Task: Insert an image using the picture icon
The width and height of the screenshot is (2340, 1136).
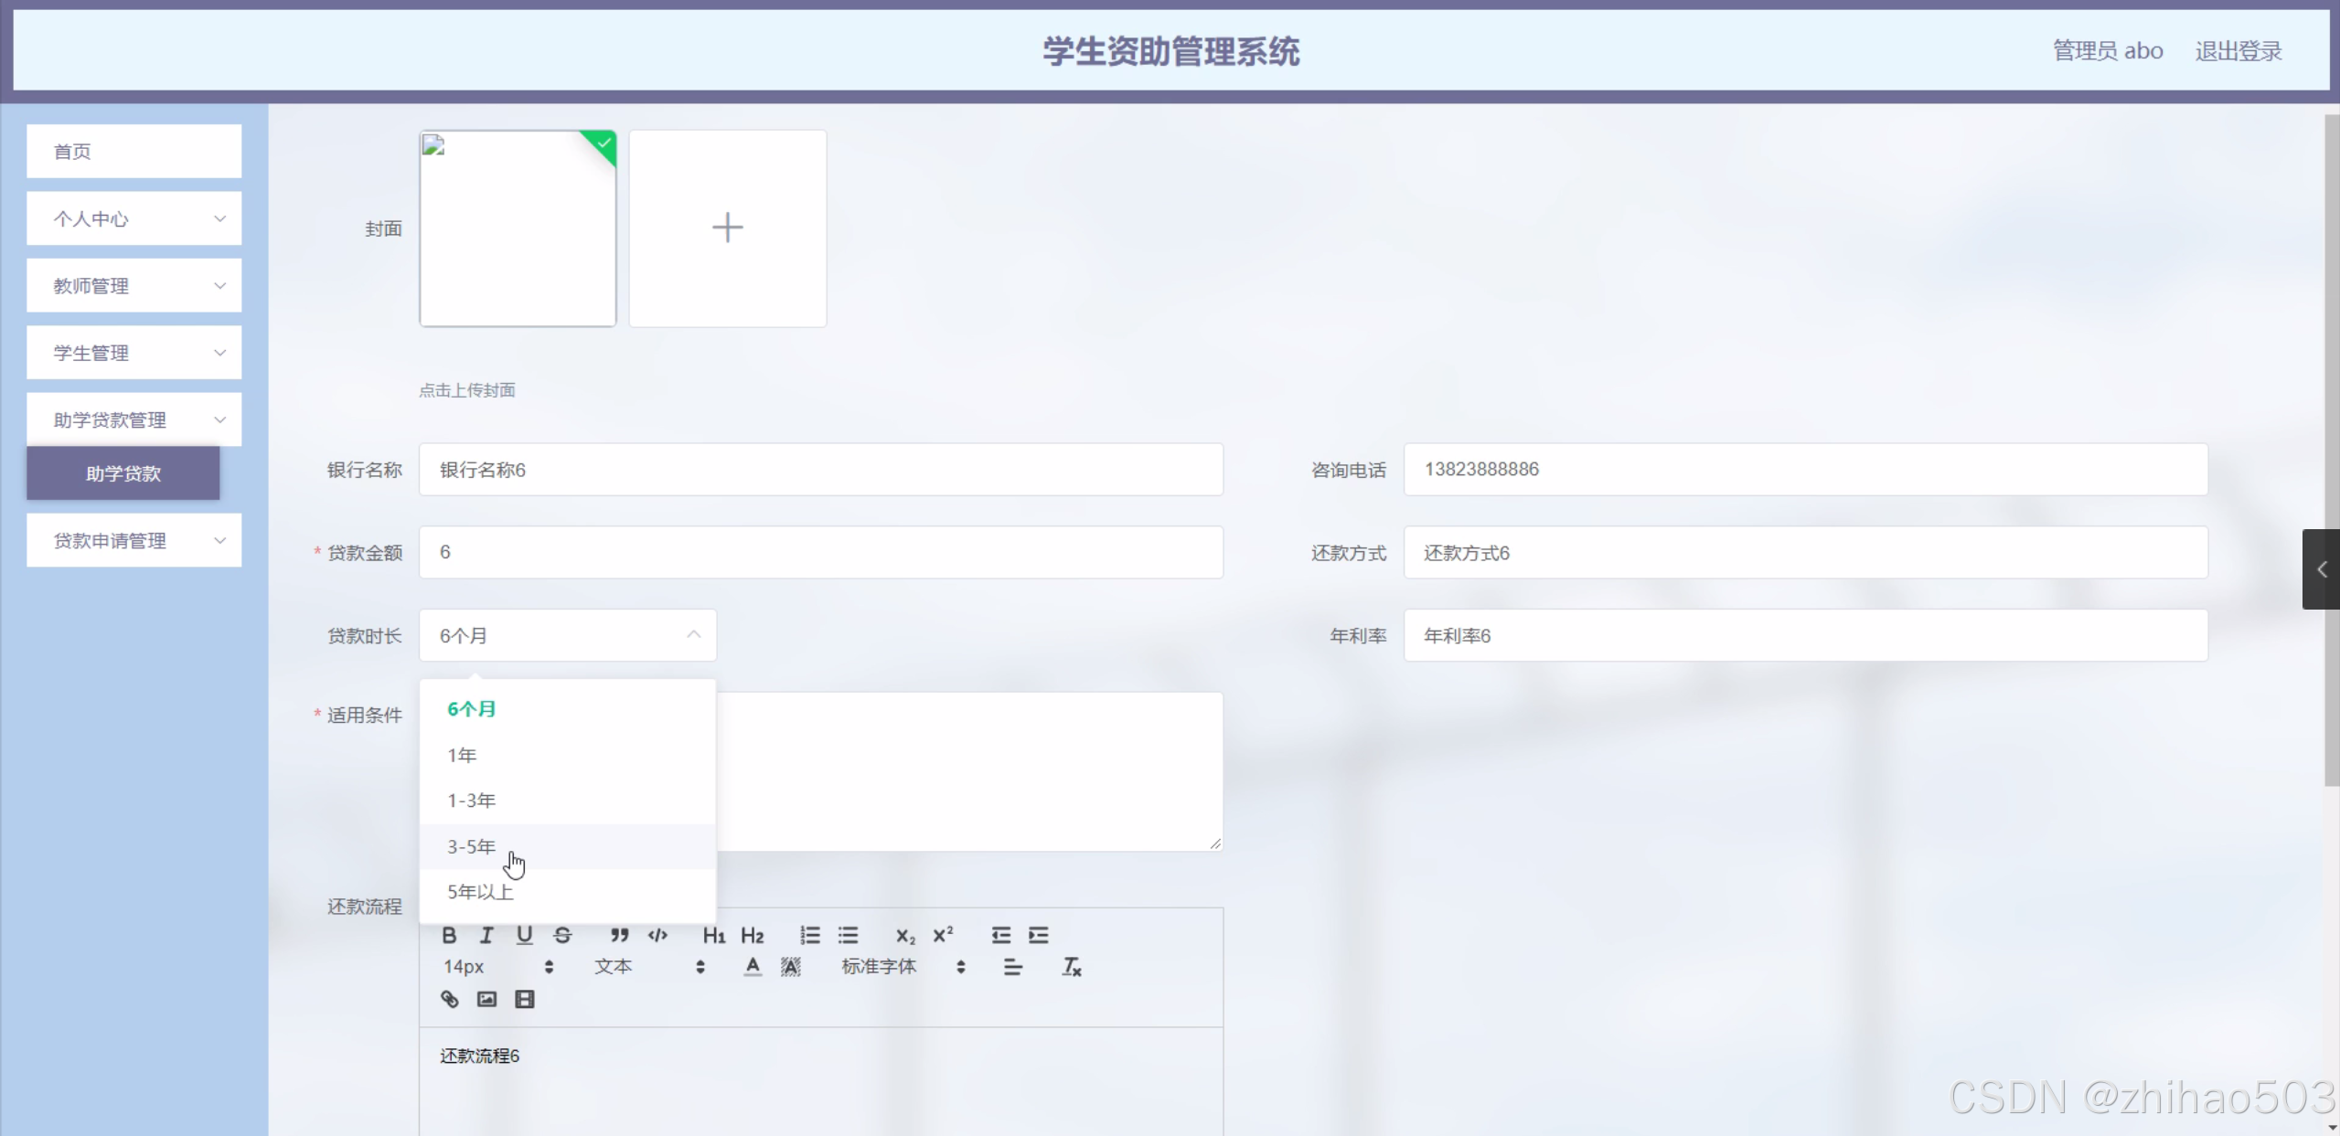Action: pyautogui.click(x=486, y=999)
